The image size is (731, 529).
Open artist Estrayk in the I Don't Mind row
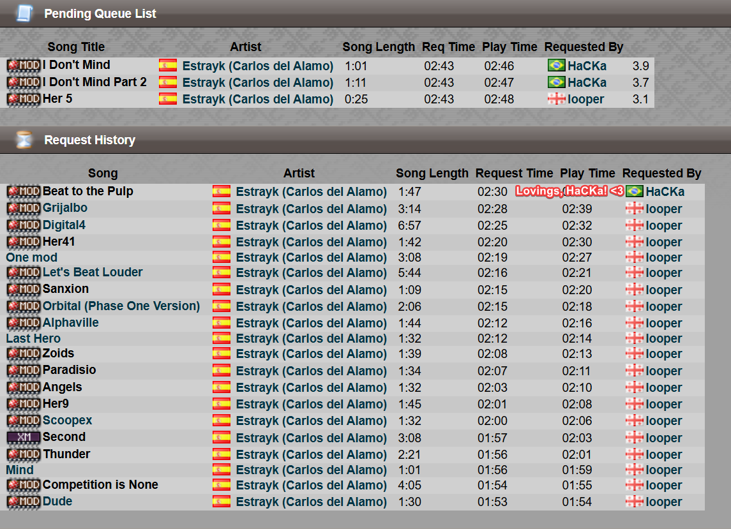[258, 66]
